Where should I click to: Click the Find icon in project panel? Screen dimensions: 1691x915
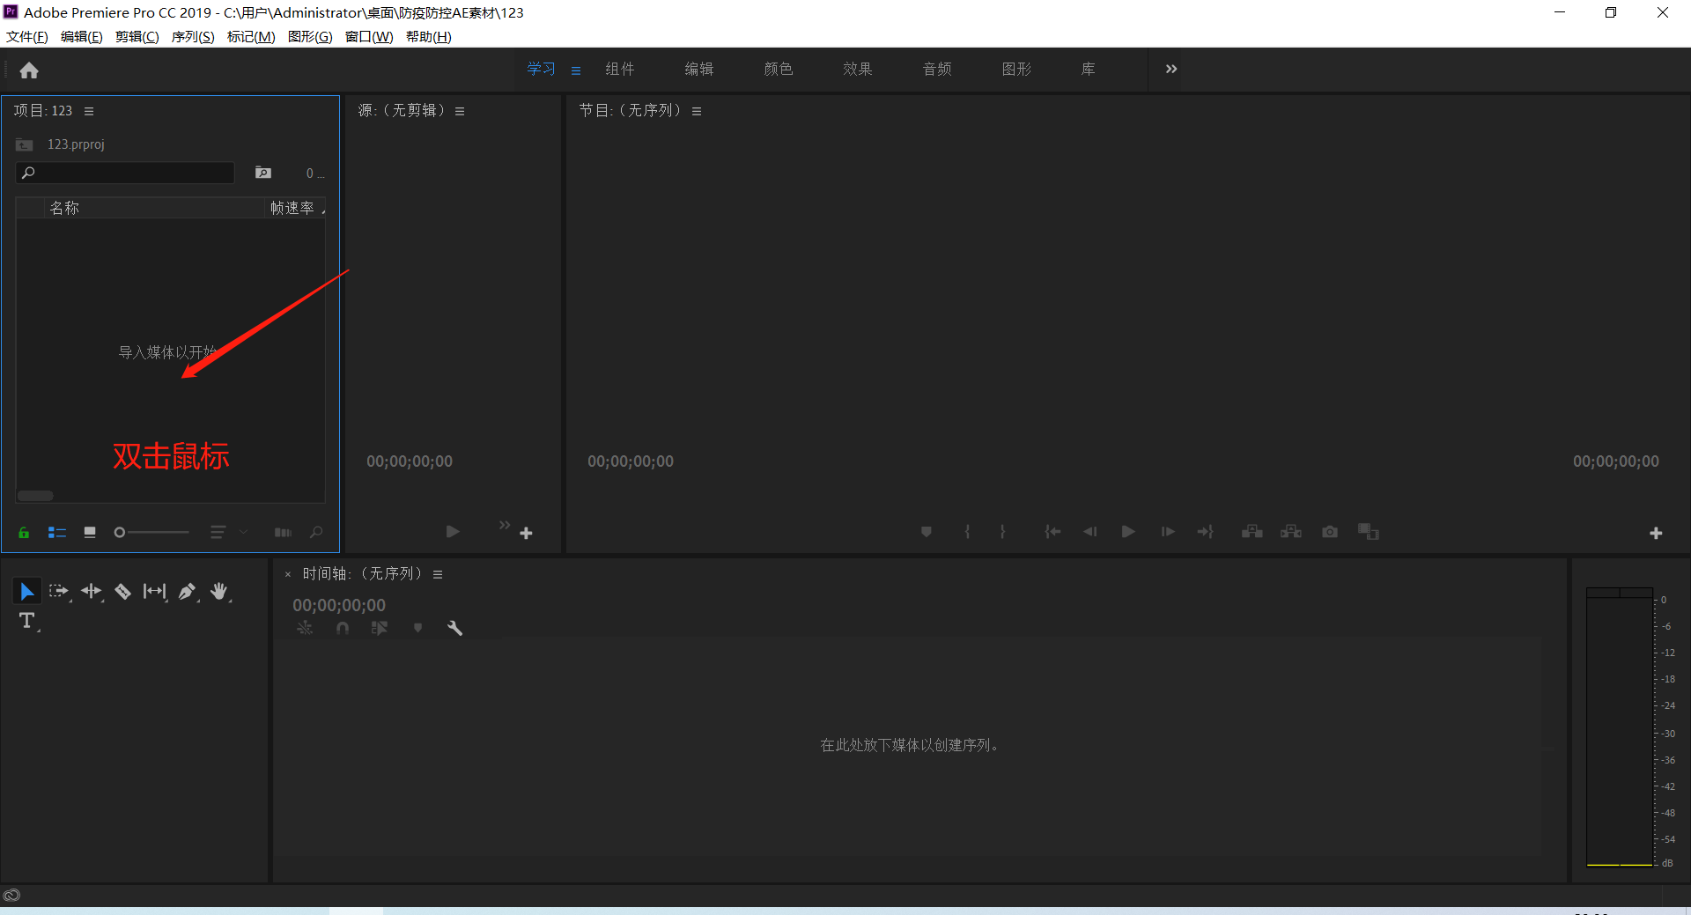coord(316,532)
